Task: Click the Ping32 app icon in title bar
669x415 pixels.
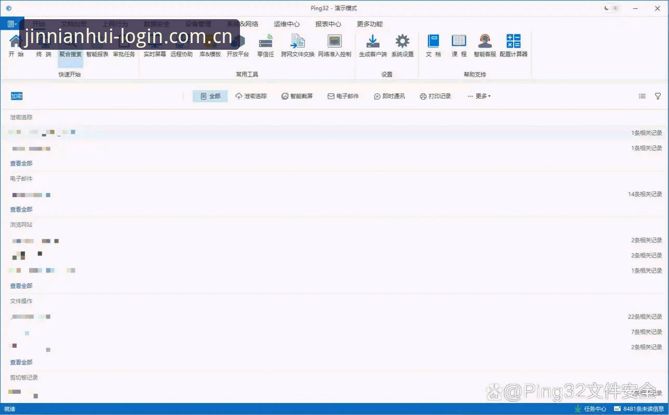Action: click(9, 8)
